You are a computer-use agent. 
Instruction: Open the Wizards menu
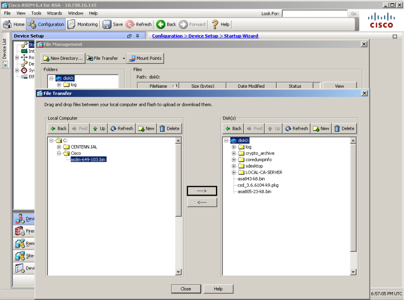point(55,13)
